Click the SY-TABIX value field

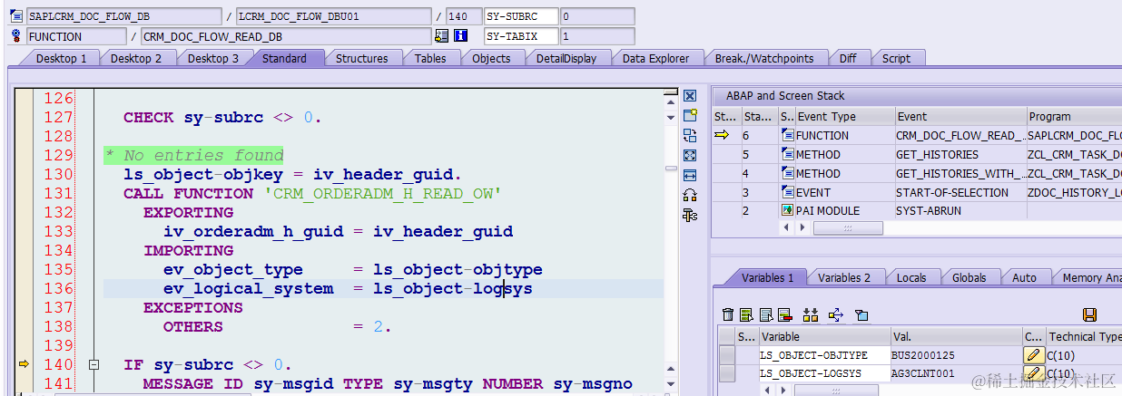(595, 36)
